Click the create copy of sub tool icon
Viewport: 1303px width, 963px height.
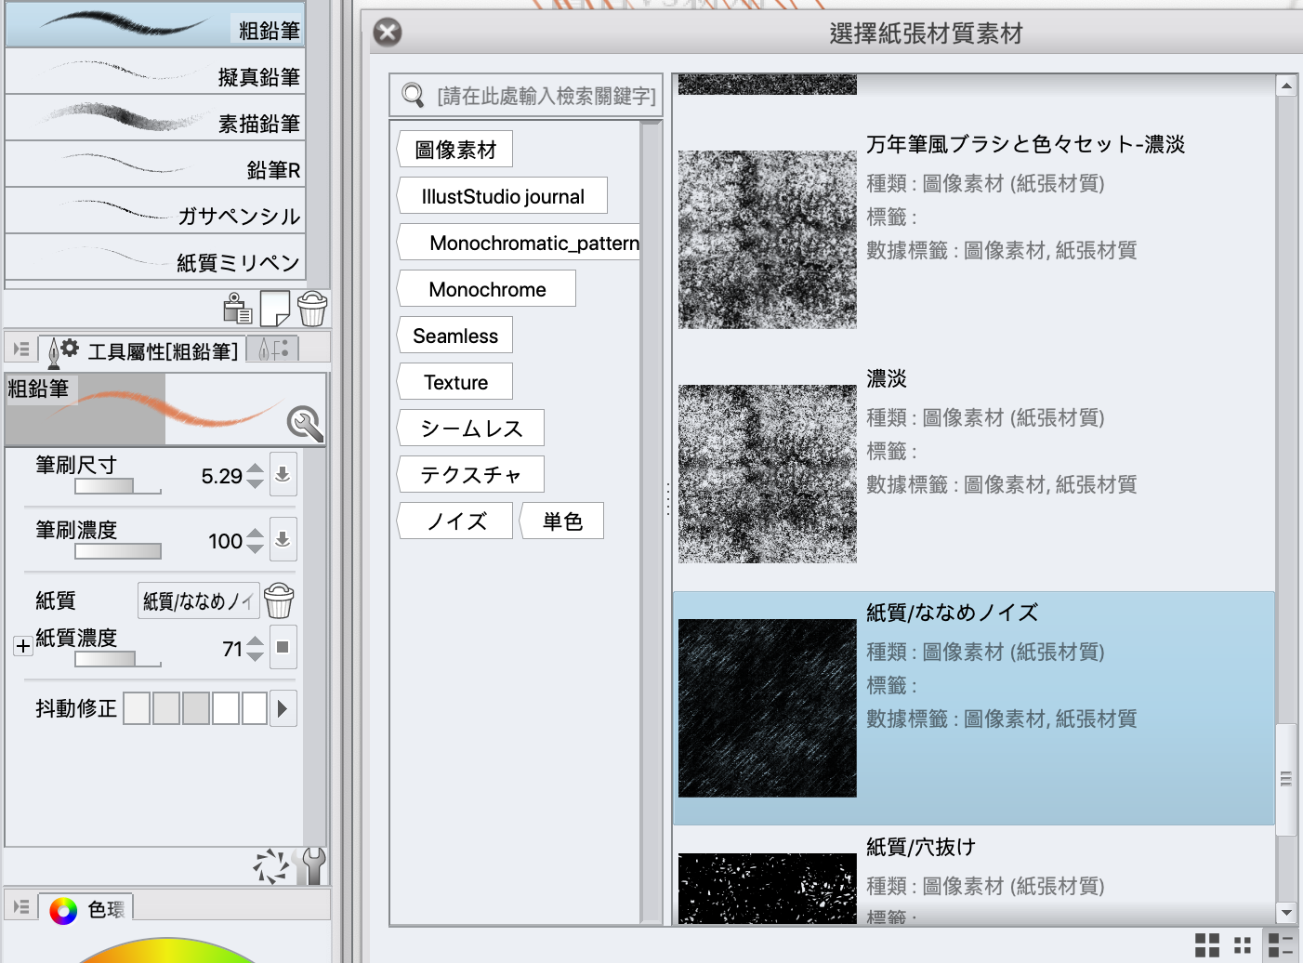pyautogui.click(x=275, y=309)
